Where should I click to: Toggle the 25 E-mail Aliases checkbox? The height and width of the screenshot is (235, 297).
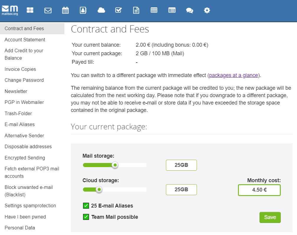tap(86, 206)
